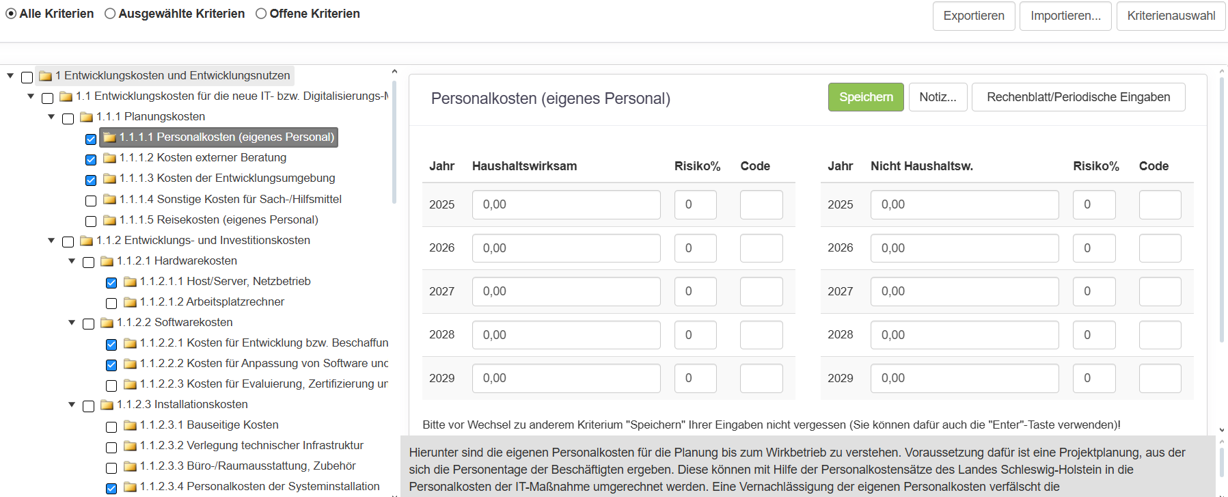Viewport: 1228px width, 497px height.
Task: Click folder icon of 1.1.2.1 Hardwarekosten
Action: (107, 261)
